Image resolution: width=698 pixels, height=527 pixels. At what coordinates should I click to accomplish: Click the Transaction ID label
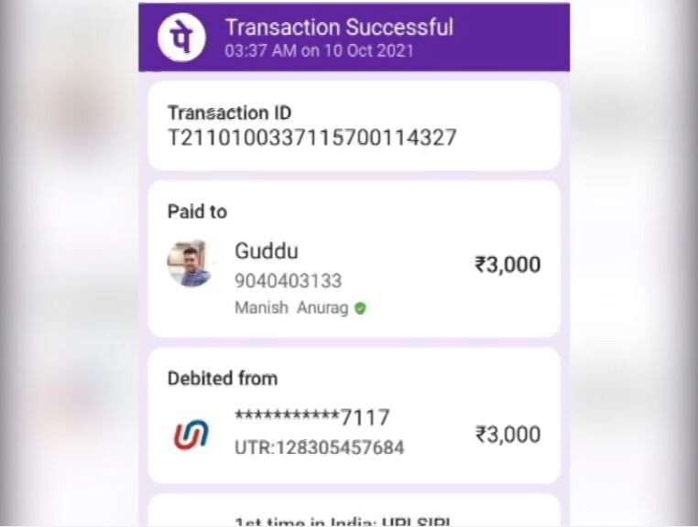point(229,113)
